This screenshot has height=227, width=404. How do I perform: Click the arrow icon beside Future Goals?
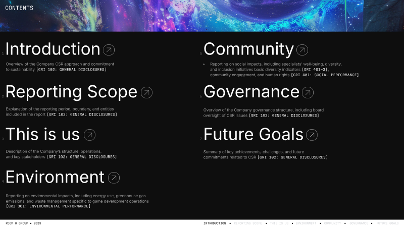pos(312,135)
